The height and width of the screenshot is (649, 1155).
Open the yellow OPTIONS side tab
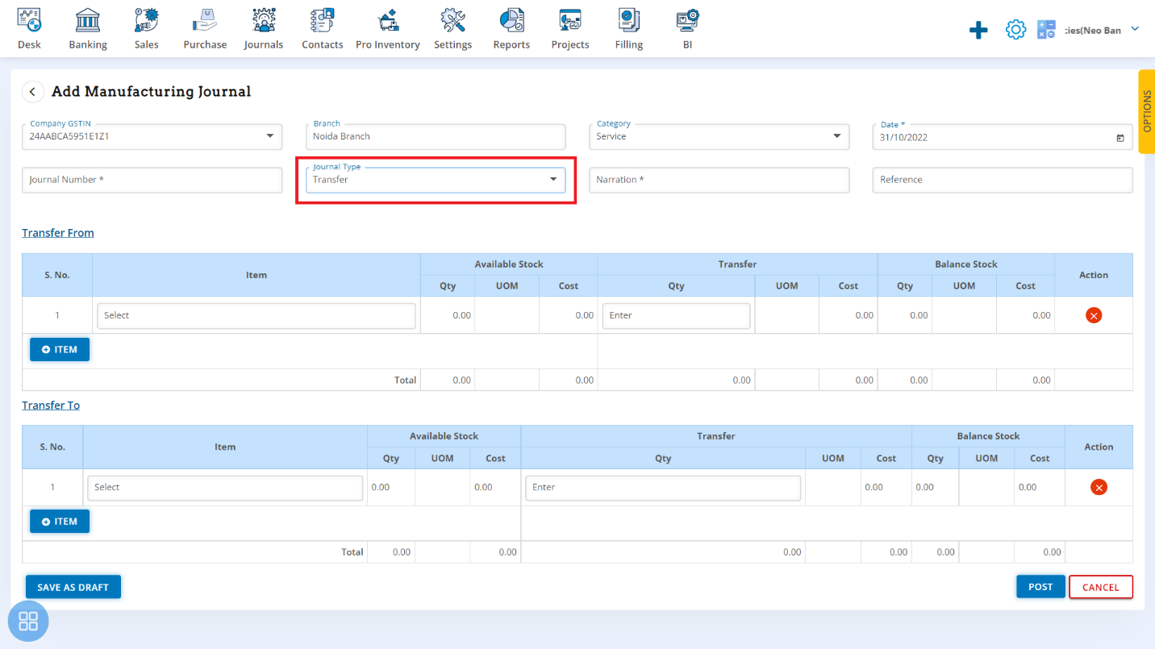click(1147, 110)
